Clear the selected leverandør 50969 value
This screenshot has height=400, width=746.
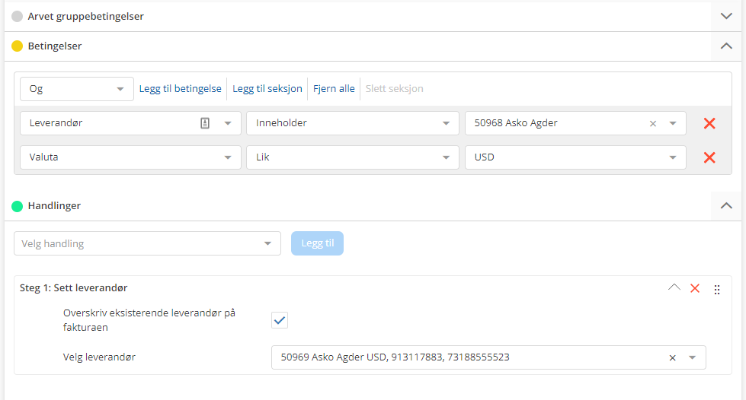pyautogui.click(x=672, y=357)
